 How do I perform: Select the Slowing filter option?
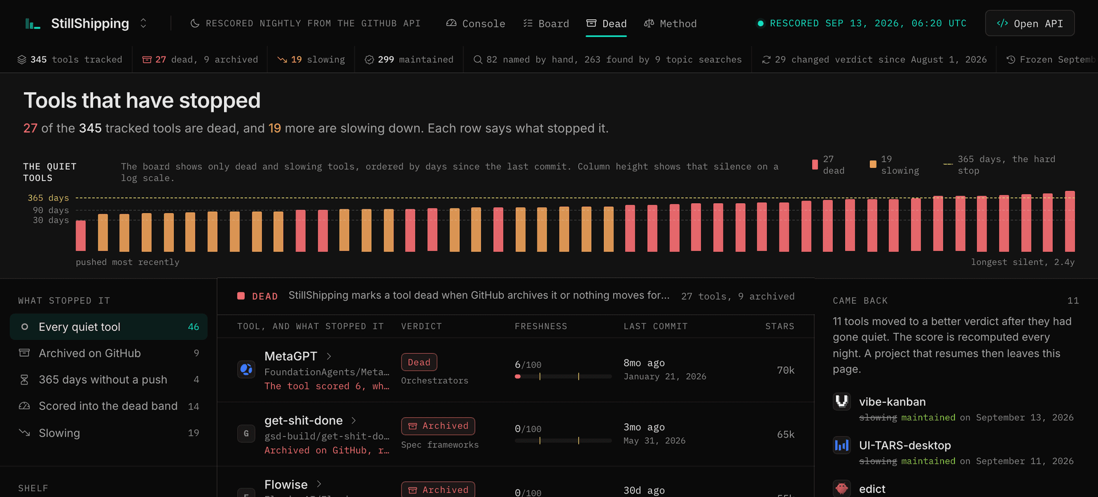[x=109, y=433]
